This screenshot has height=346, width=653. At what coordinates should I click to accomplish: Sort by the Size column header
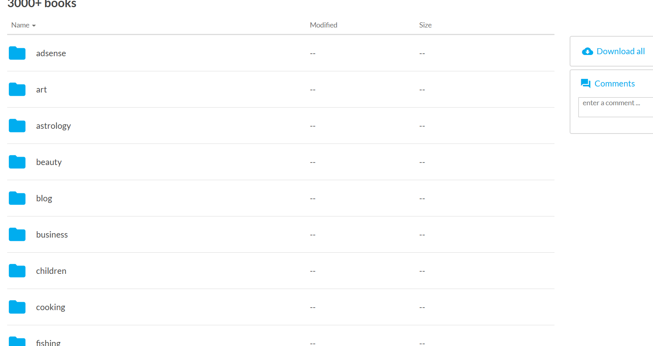coord(425,25)
